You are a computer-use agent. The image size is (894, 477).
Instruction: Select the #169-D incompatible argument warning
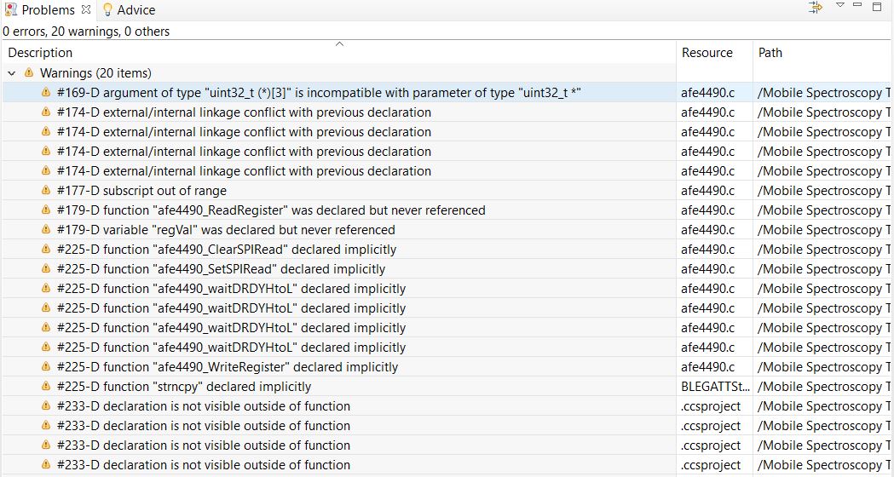(x=319, y=93)
